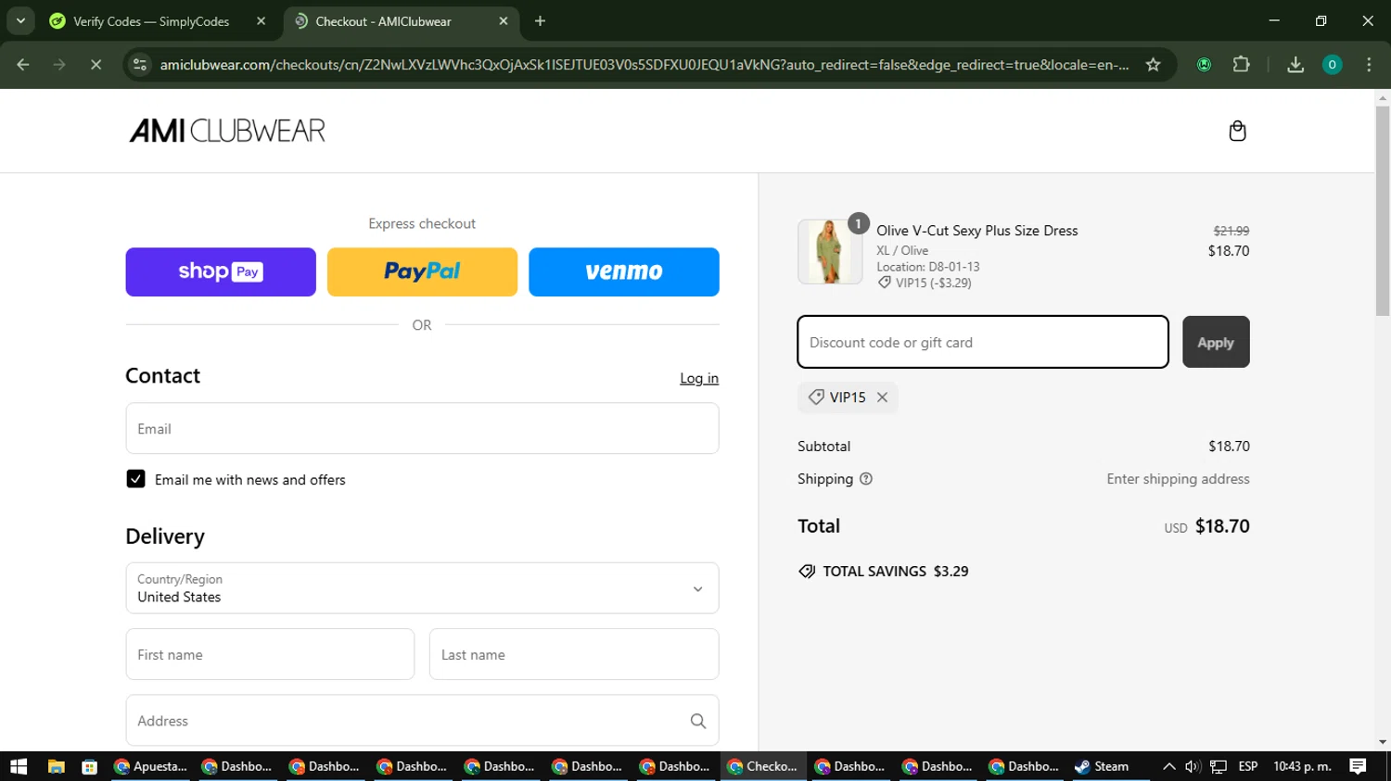
Task: Focus the Email input field
Action: 422,428
